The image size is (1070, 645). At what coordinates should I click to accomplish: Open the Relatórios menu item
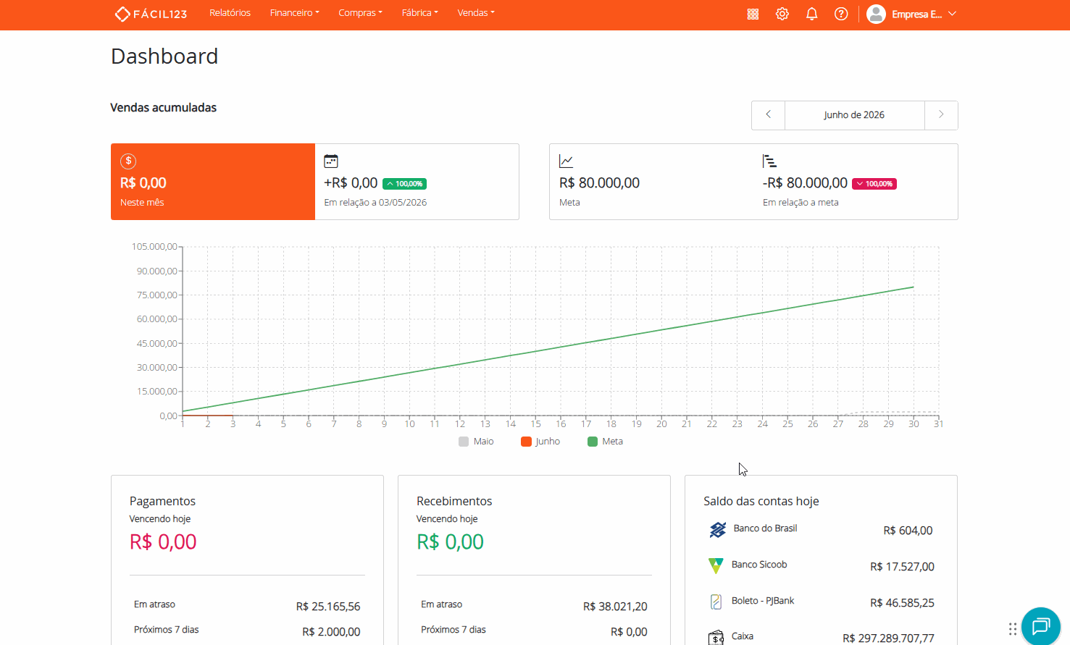point(230,13)
